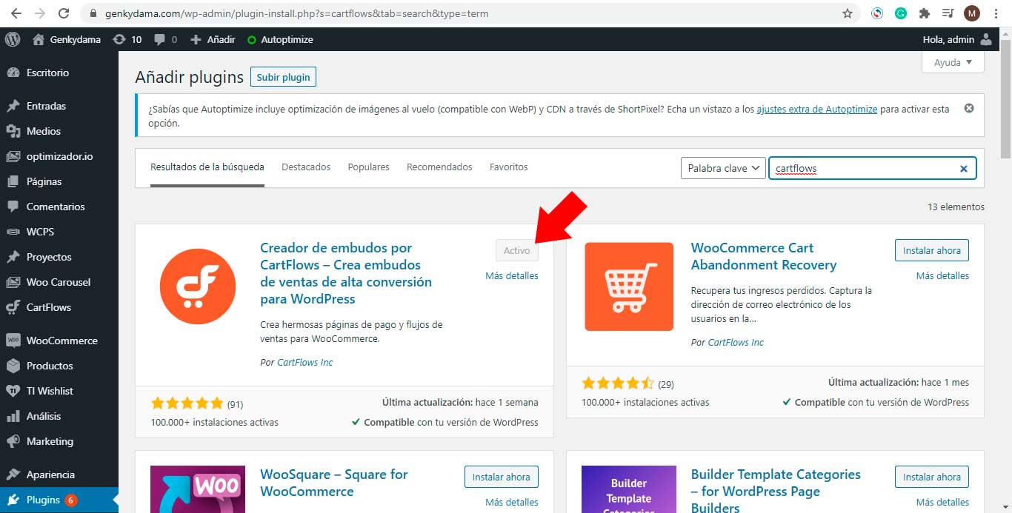The width and height of the screenshot is (1012, 513).
Task: Open WooSquare – Square for WooCommerce title
Action: [x=334, y=483]
